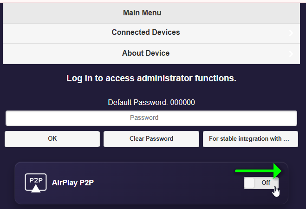Click "For stable integration with …" button

pos(250,138)
